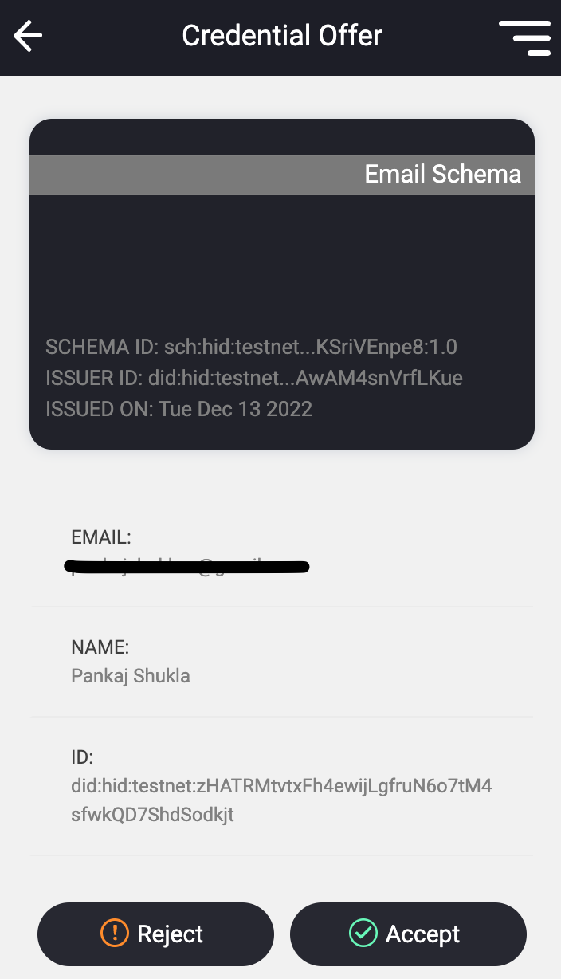Tap the Email Schema banner
Image resolution: width=561 pixels, height=979 pixels.
pyautogui.click(x=282, y=175)
